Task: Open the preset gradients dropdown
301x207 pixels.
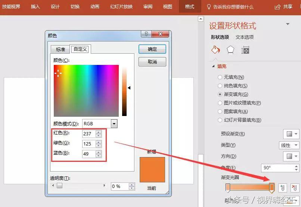Action: click(x=291, y=134)
